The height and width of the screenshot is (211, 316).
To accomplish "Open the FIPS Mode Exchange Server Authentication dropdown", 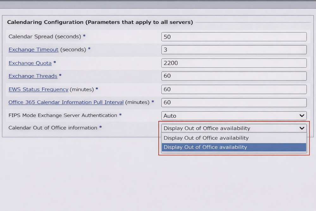I will 234,116.
